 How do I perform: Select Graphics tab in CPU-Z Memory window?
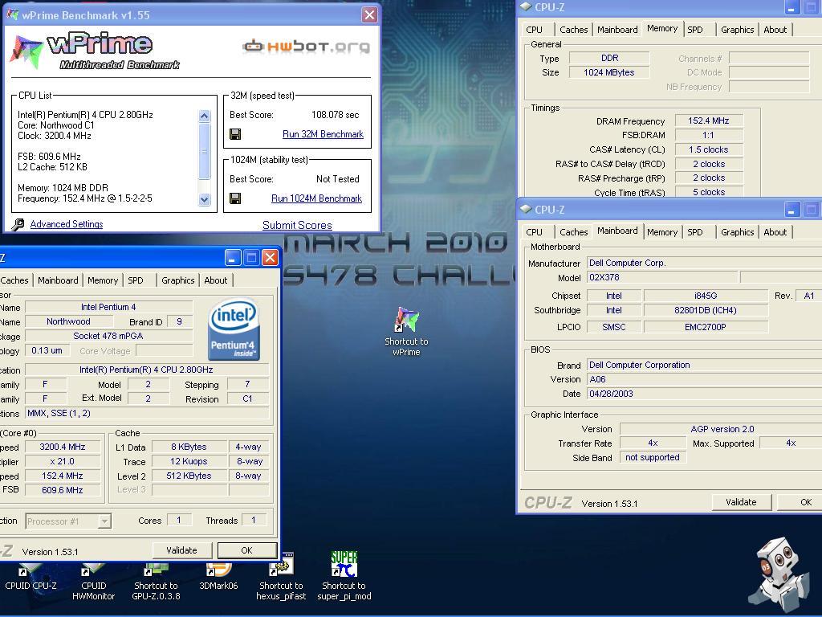pyautogui.click(x=737, y=30)
